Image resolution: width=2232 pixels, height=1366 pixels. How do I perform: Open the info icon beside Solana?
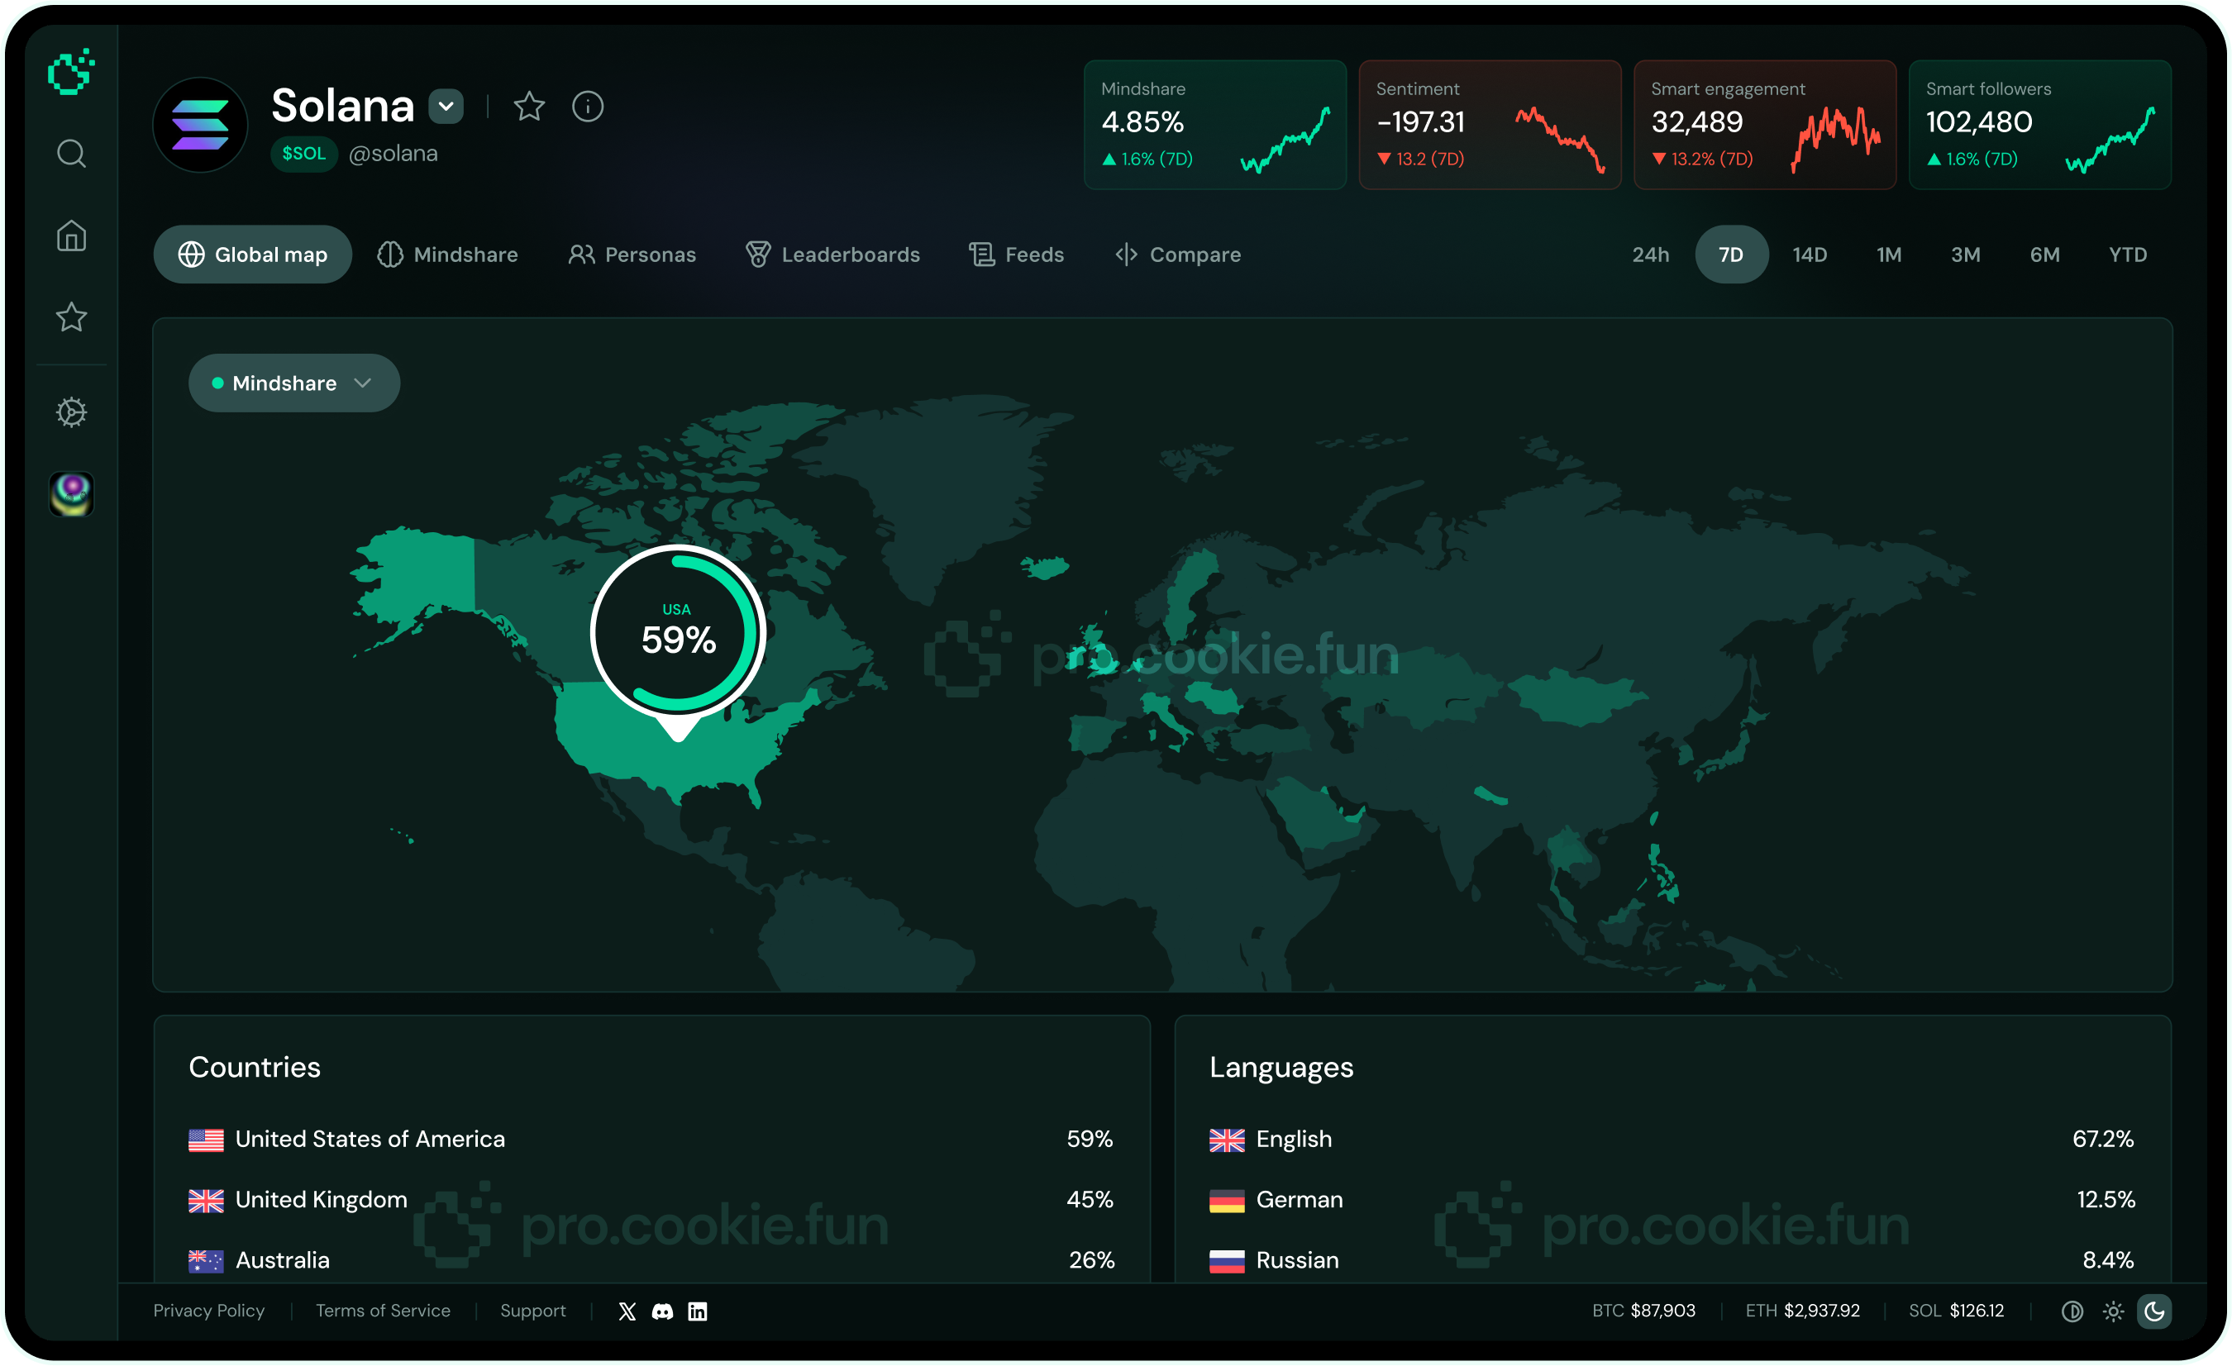588,107
